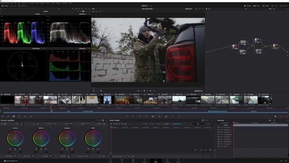Open the Cloud Tracker type dropdown

(x=208, y=156)
